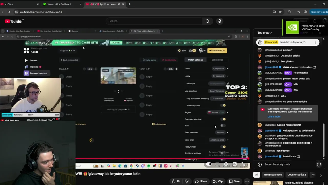The height and width of the screenshot is (185, 328).
Task: Save the video to a playlist
Action: 234,181
